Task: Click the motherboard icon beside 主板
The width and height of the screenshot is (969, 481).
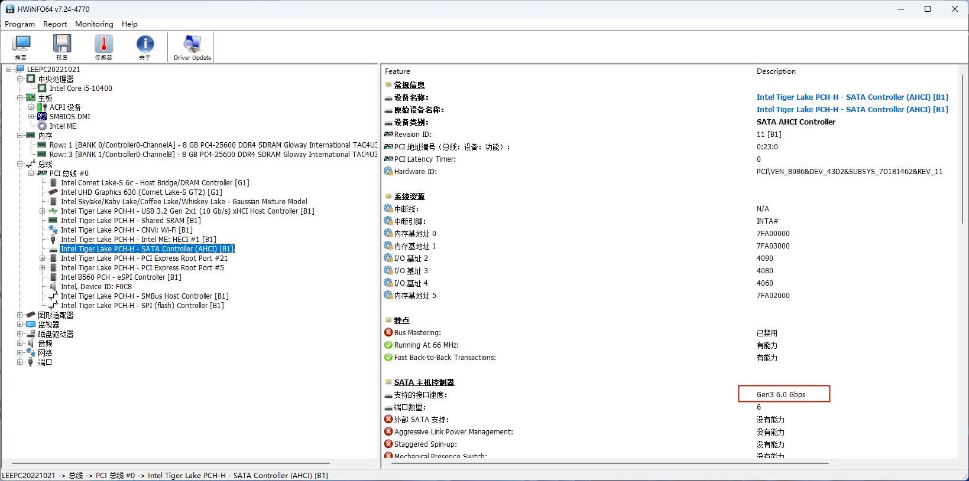Action: pos(31,98)
